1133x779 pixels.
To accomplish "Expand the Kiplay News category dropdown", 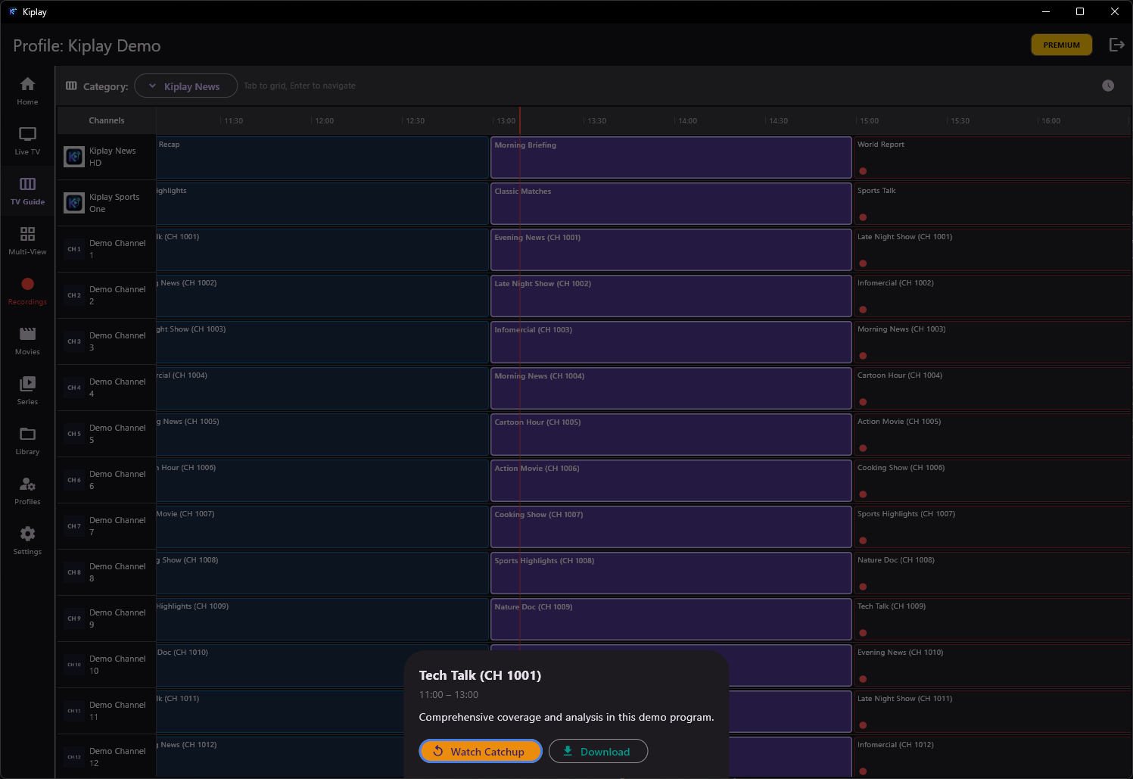I will click(x=185, y=86).
